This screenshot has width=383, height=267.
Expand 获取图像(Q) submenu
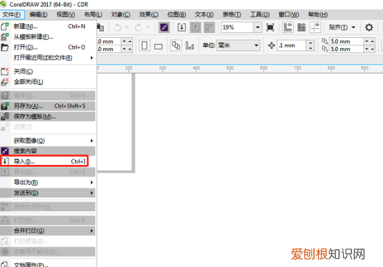pos(48,141)
